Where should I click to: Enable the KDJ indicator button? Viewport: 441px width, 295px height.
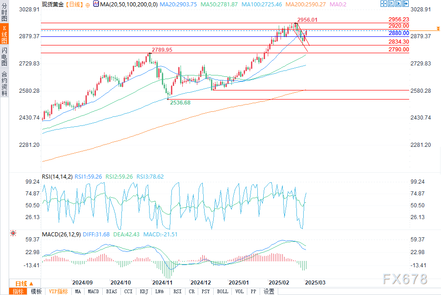pyautogui.click(x=143, y=291)
